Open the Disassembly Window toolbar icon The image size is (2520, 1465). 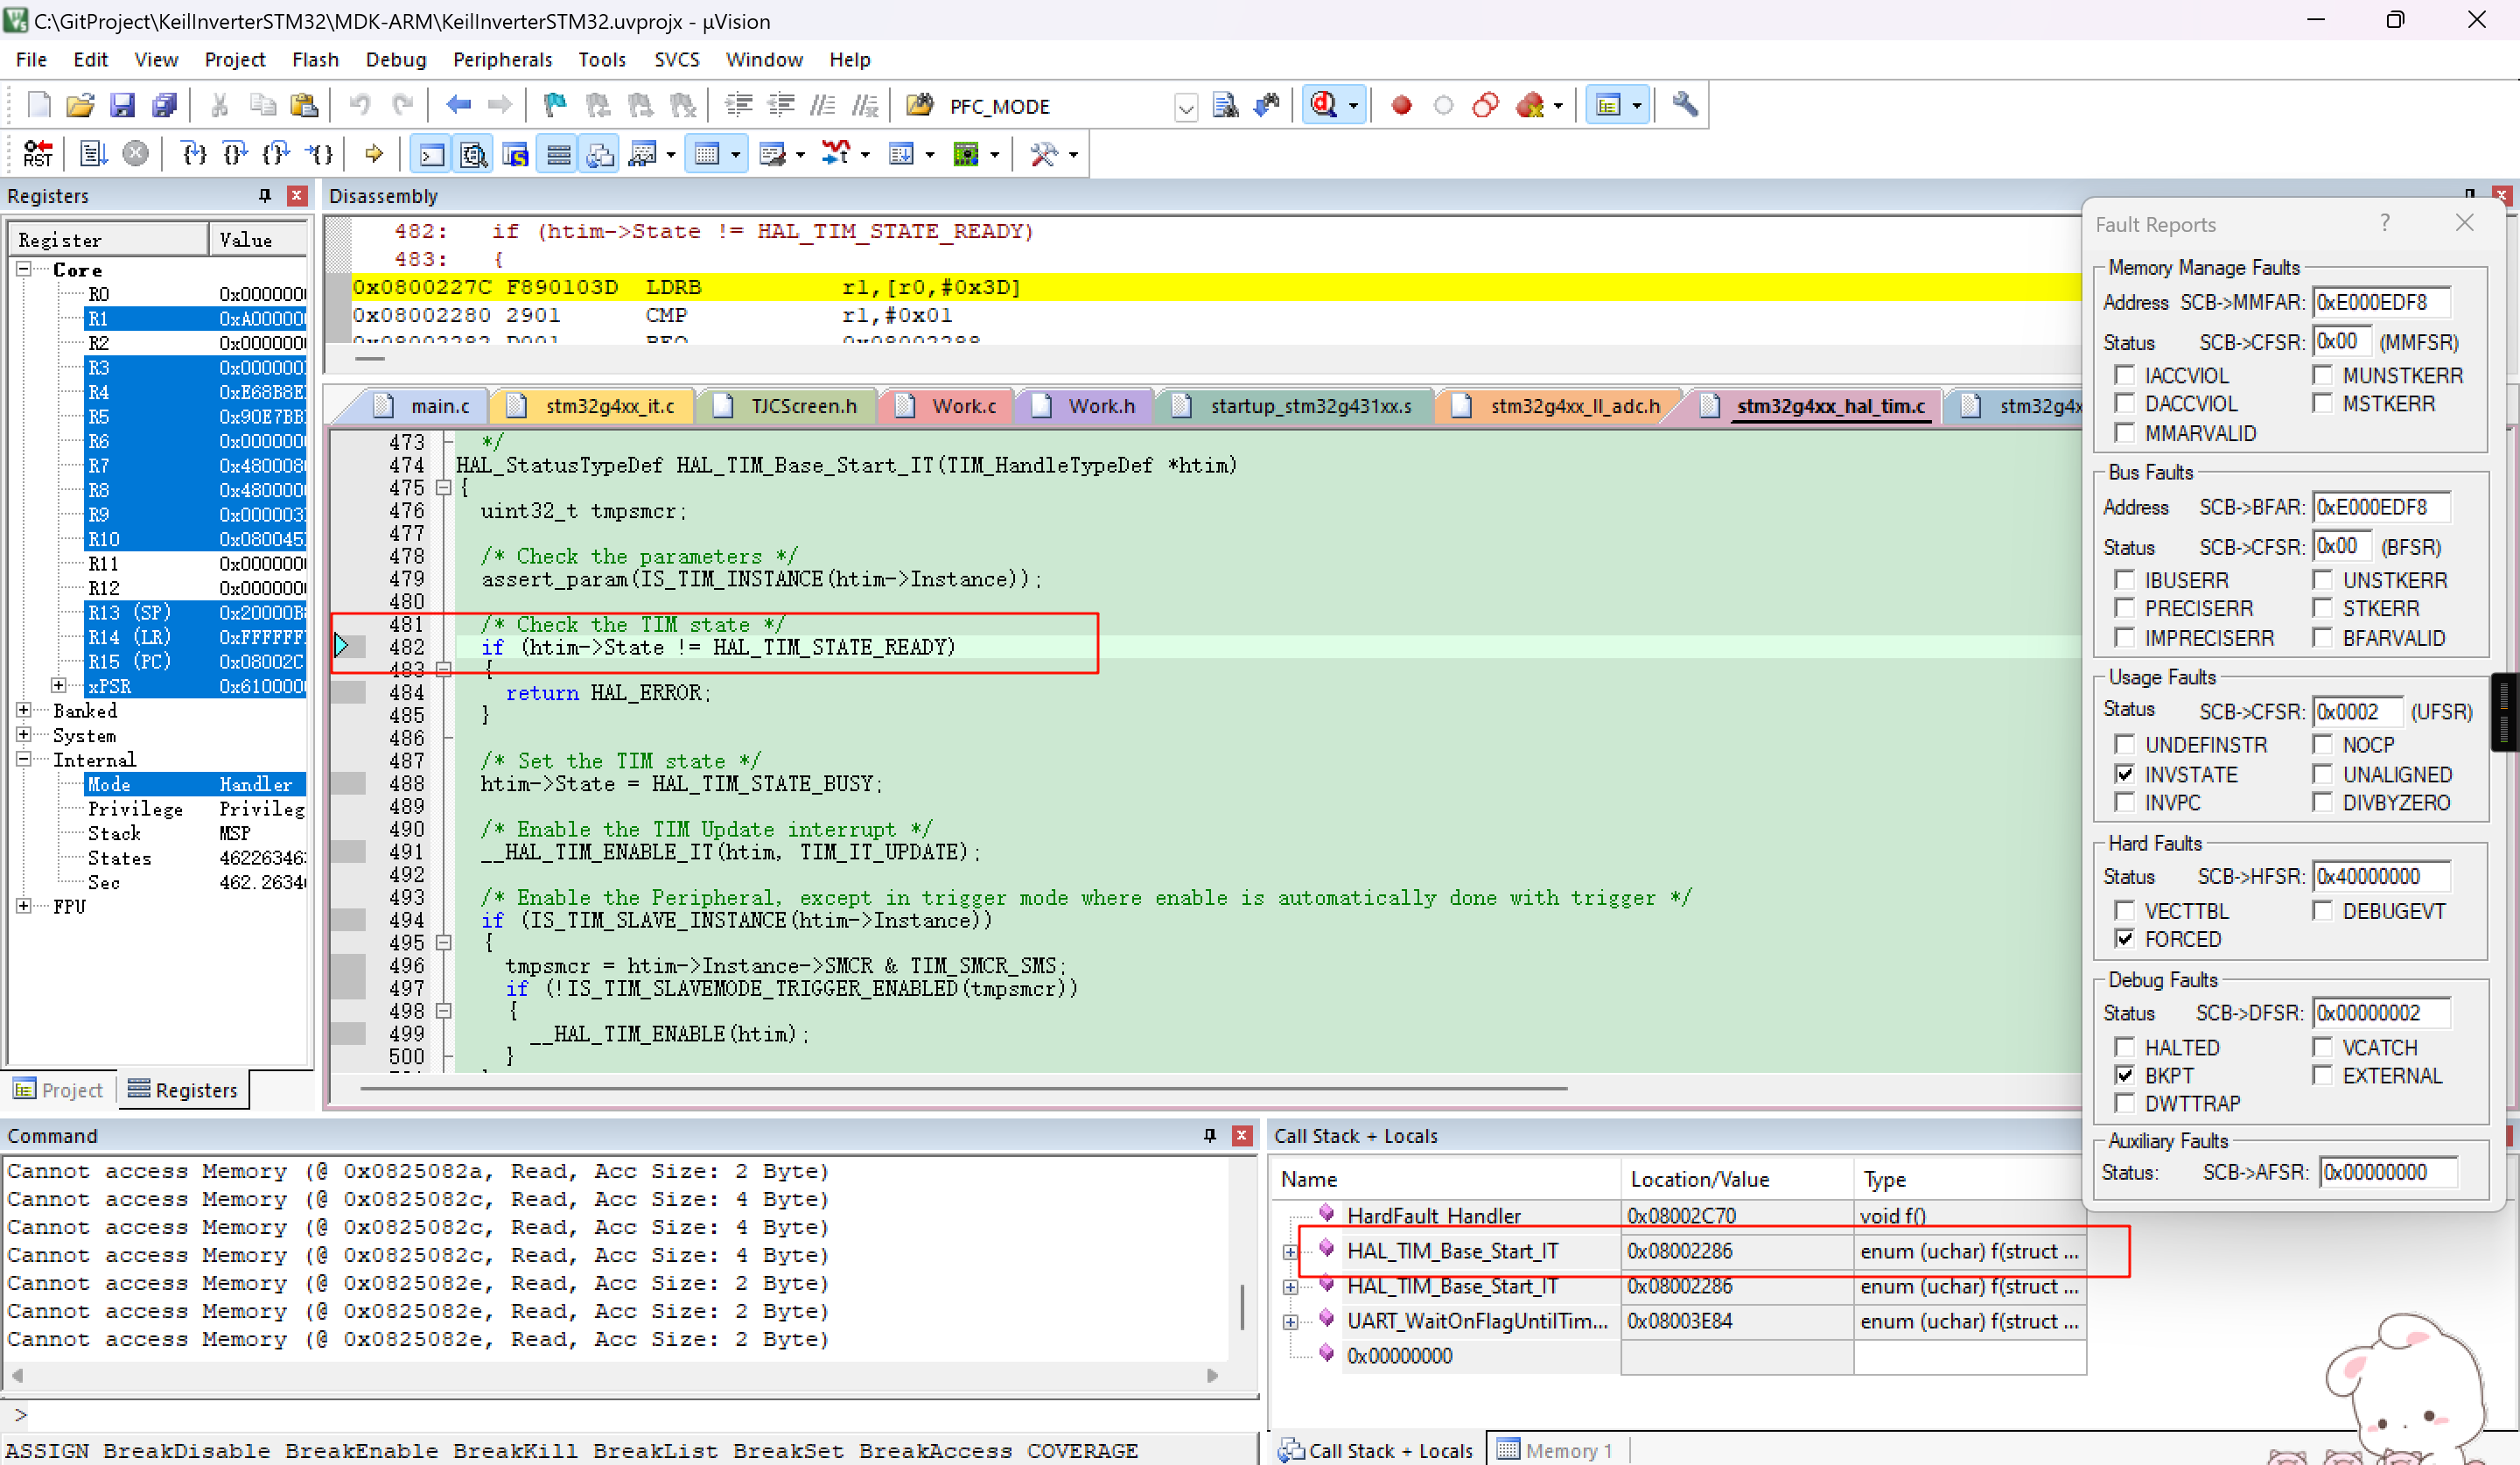(473, 153)
